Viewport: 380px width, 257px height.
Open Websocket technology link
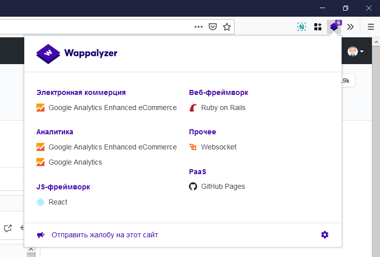pyautogui.click(x=219, y=147)
